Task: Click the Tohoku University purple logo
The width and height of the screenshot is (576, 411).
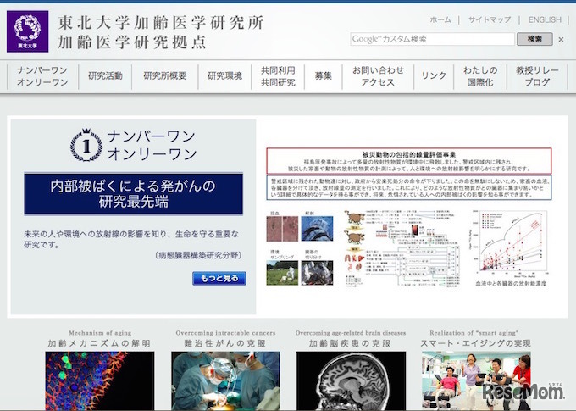Action: 28,31
